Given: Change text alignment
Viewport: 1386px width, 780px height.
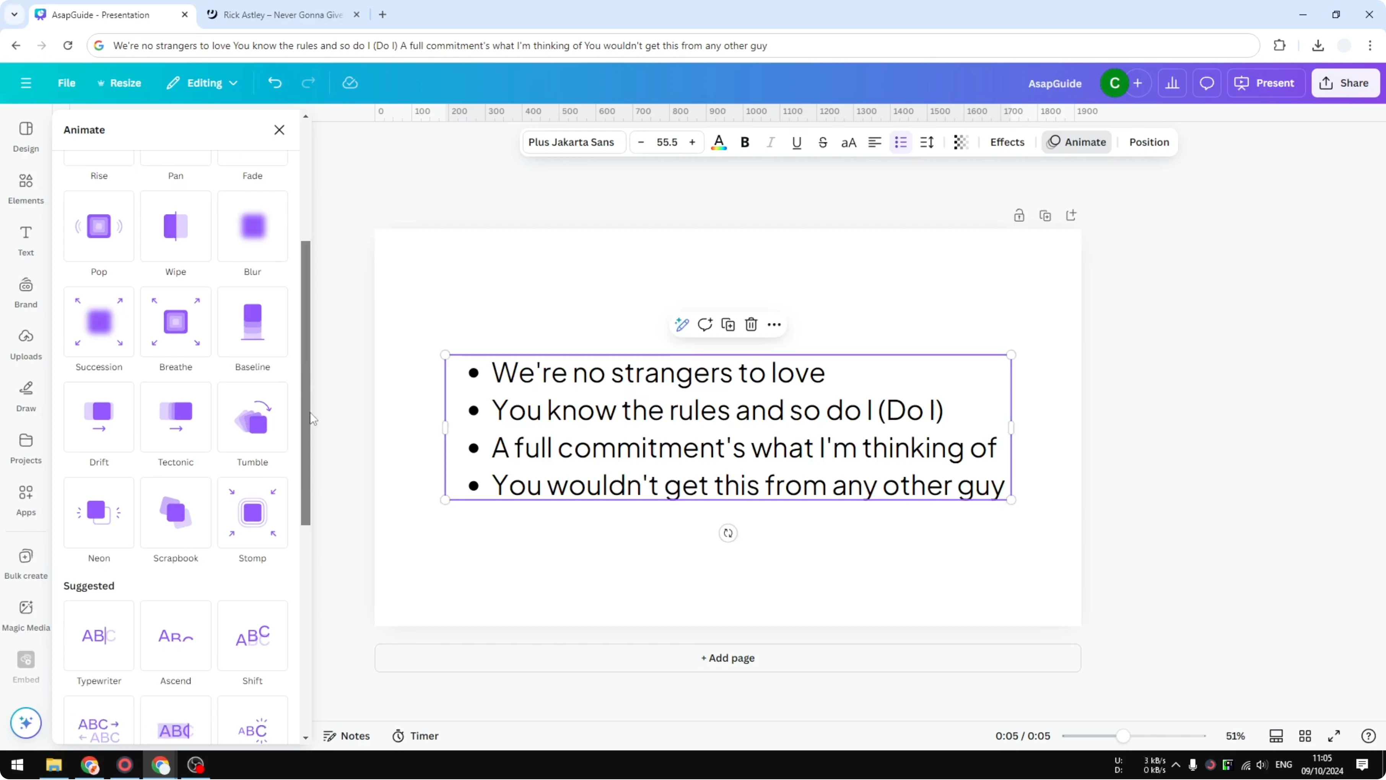Looking at the screenshot, I should coord(875,143).
